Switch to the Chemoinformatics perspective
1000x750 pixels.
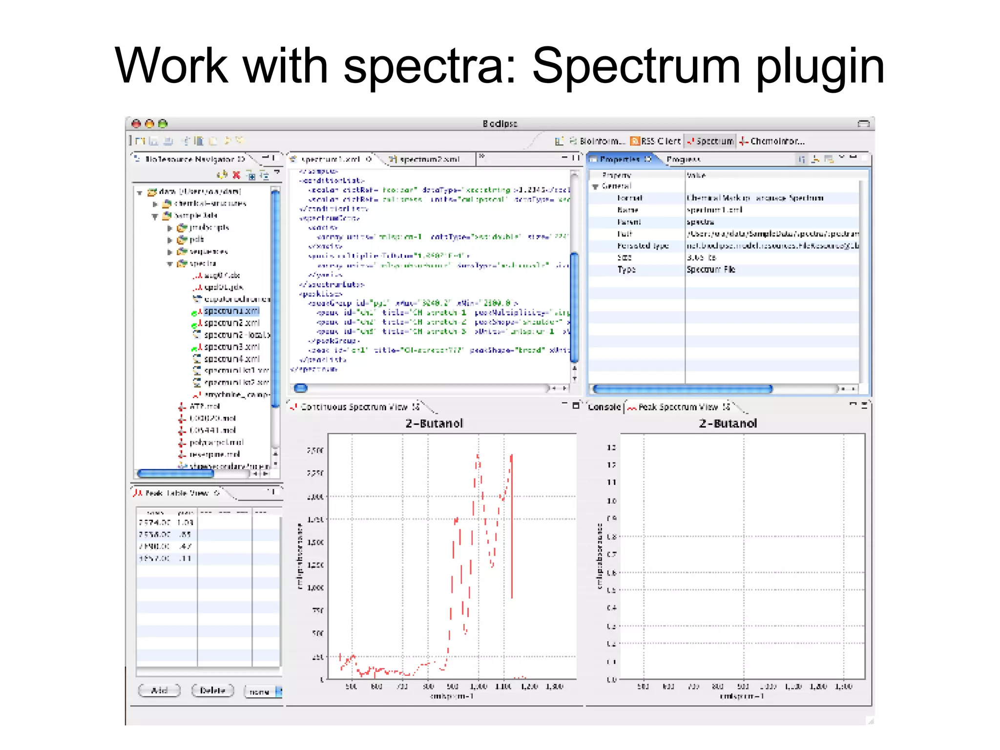pyautogui.click(x=771, y=141)
